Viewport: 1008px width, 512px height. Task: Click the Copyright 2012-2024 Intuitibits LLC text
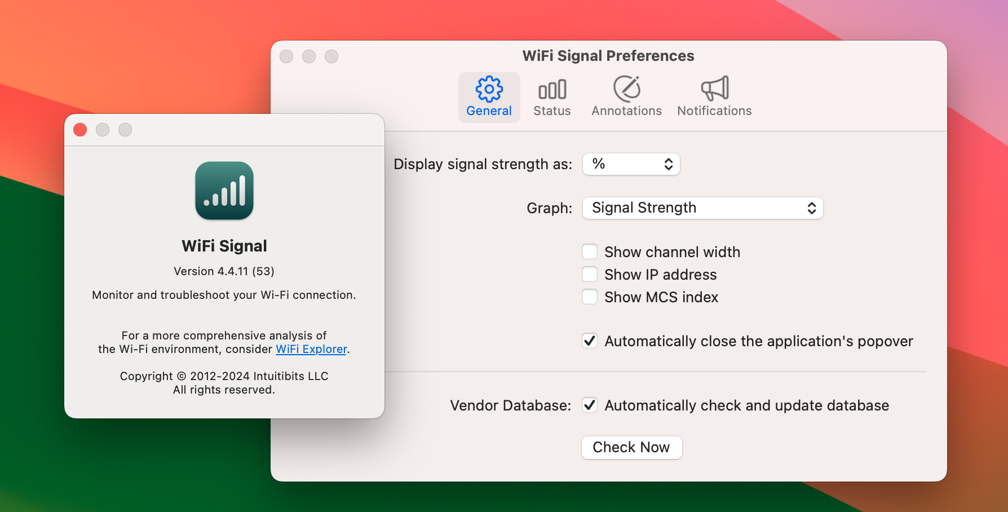[224, 376]
